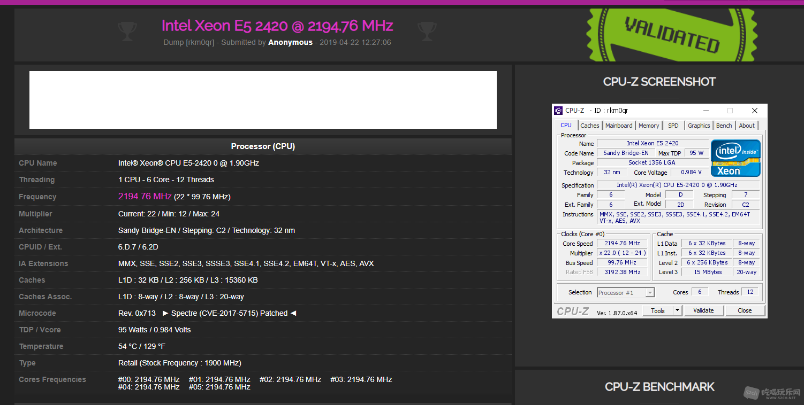Click the Validate button
The height and width of the screenshot is (405, 804).
703,310
